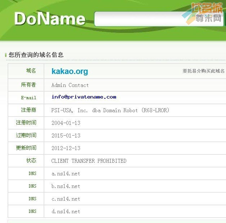Select update date 2012-12-13
Viewport: 226px width, 223px height.
click(66, 148)
